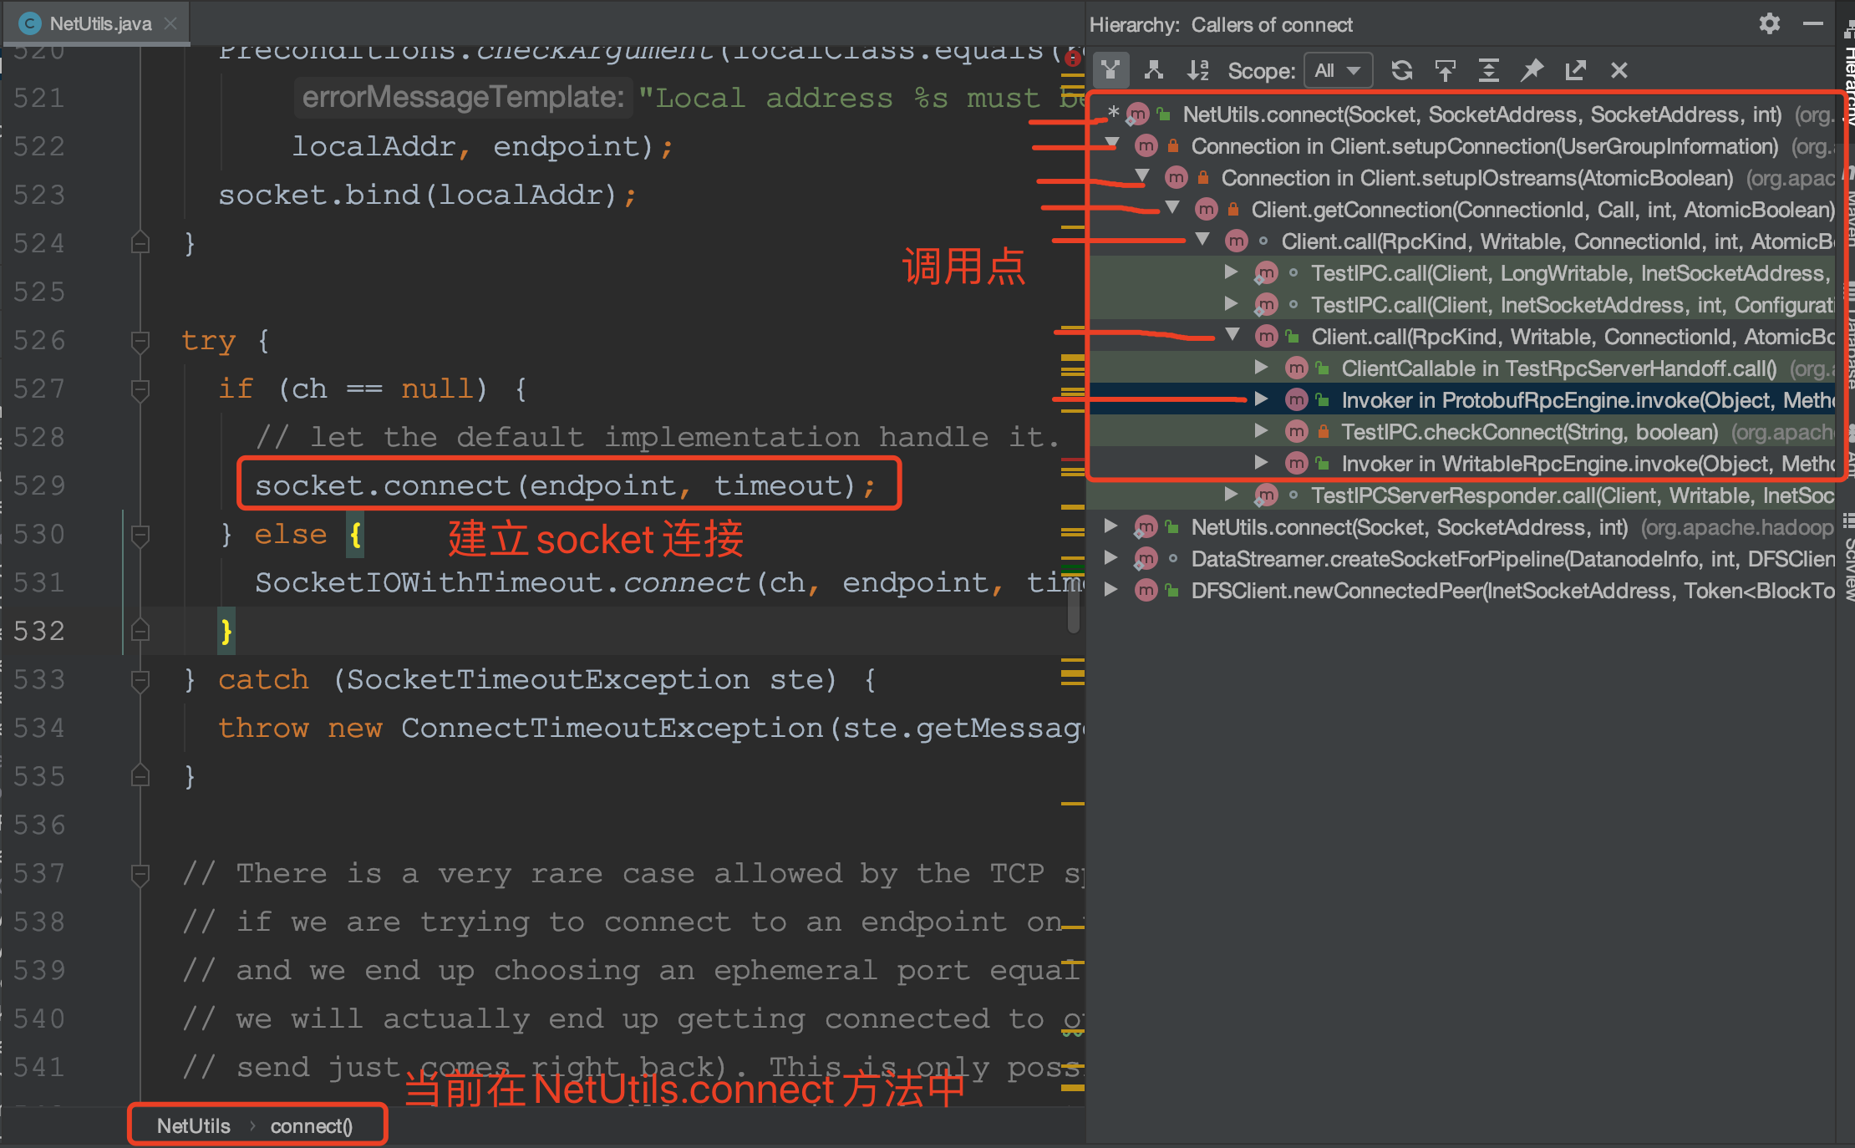
Task: Toggle alphabetical sorting of hierarchy results
Action: click(x=1198, y=70)
